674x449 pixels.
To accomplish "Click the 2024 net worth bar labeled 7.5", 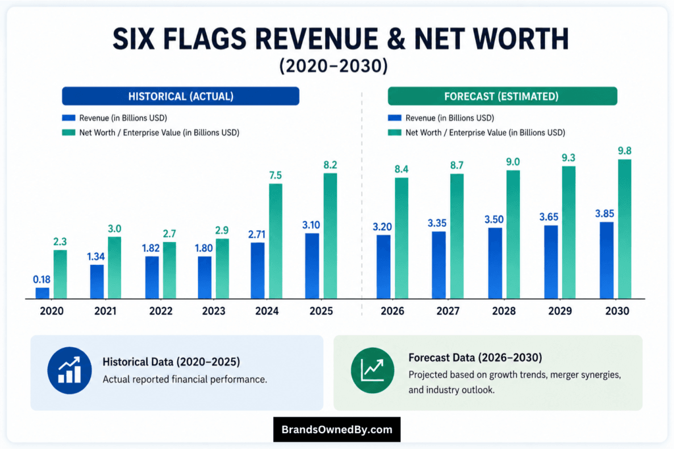I will coord(276,241).
